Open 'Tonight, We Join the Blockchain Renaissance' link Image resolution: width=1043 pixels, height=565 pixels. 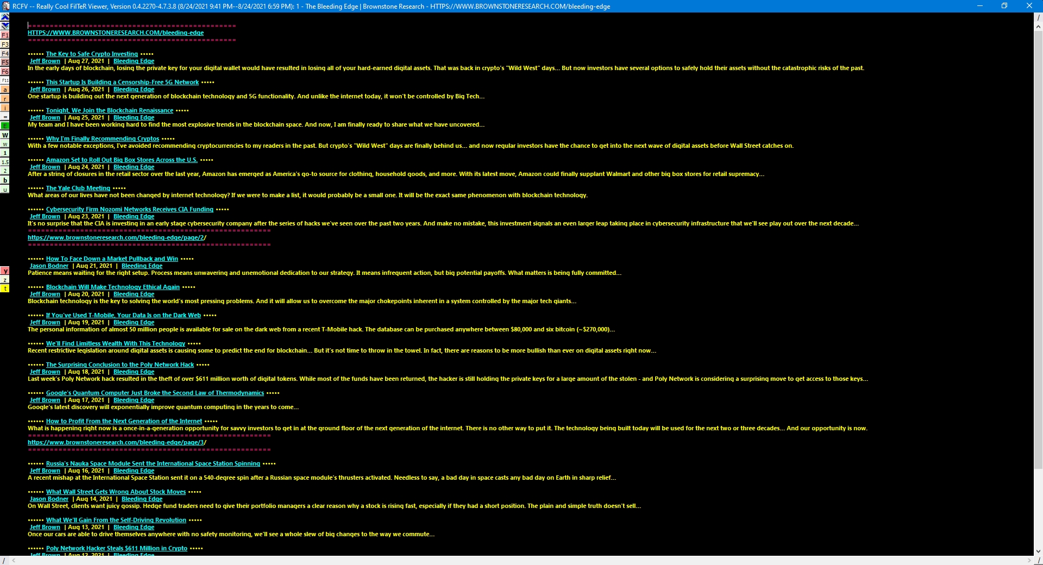coord(110,110)
